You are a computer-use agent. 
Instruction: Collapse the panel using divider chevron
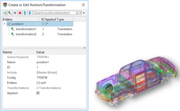click(x=85, y=48)
